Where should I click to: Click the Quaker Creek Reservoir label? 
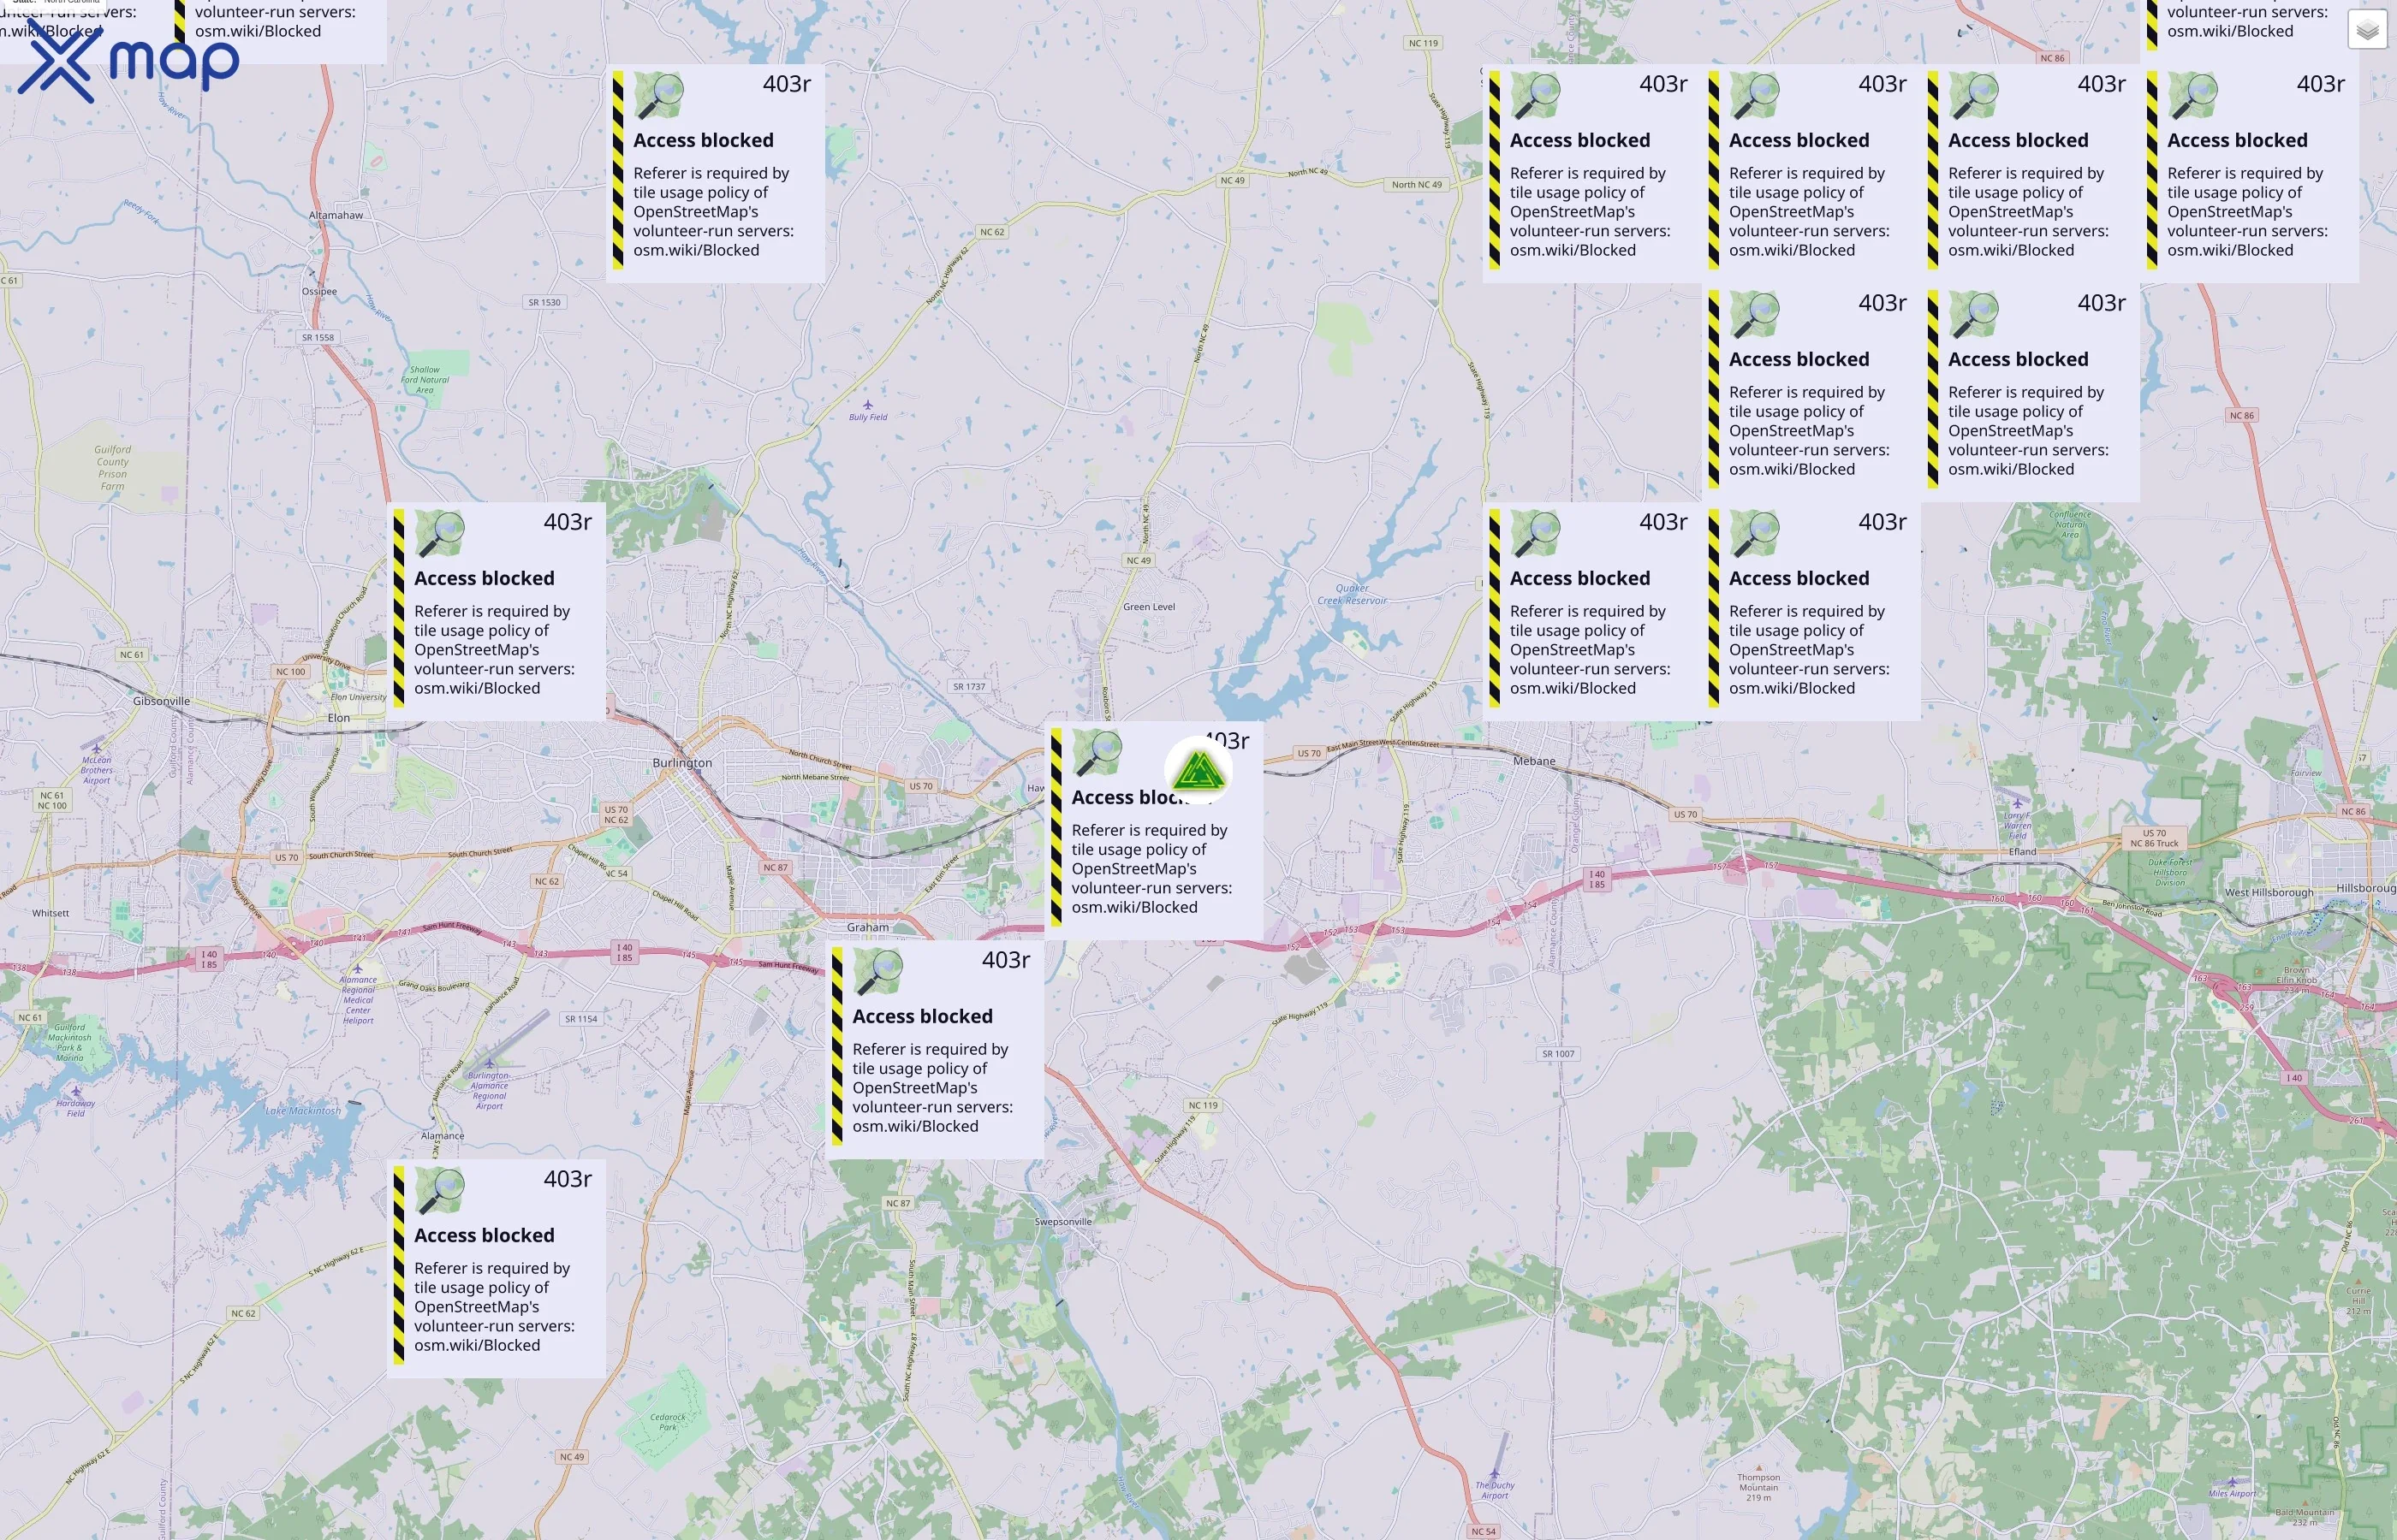[x=1352, y=594]
